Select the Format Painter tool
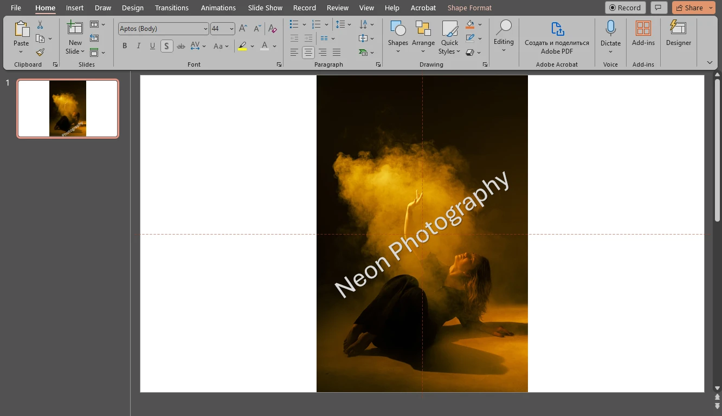This screenshot has height=416, width=722. point(39,52)
